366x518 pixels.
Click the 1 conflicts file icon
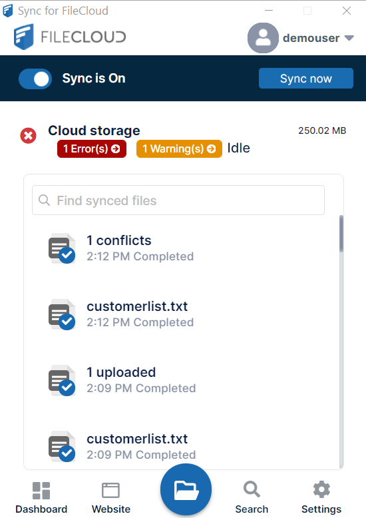[x=62, y=248]
